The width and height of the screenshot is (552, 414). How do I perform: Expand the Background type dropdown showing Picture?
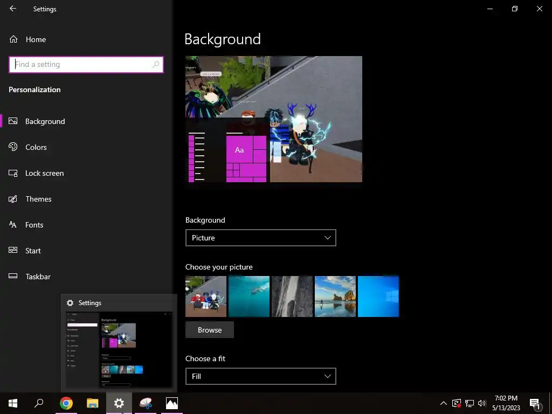coord(261,238)
